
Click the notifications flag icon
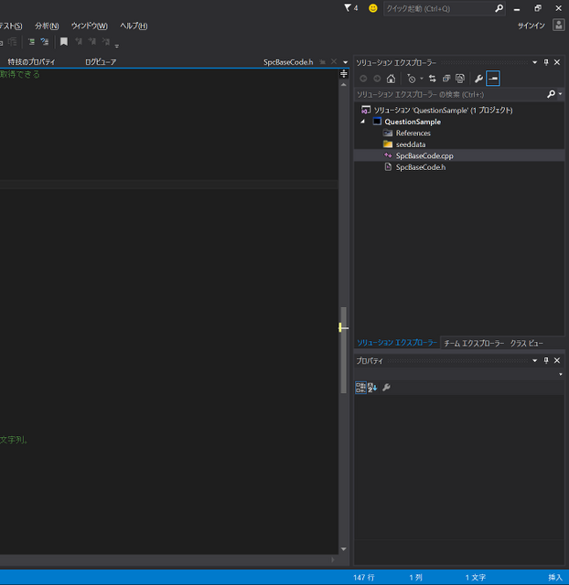(349, 8)
